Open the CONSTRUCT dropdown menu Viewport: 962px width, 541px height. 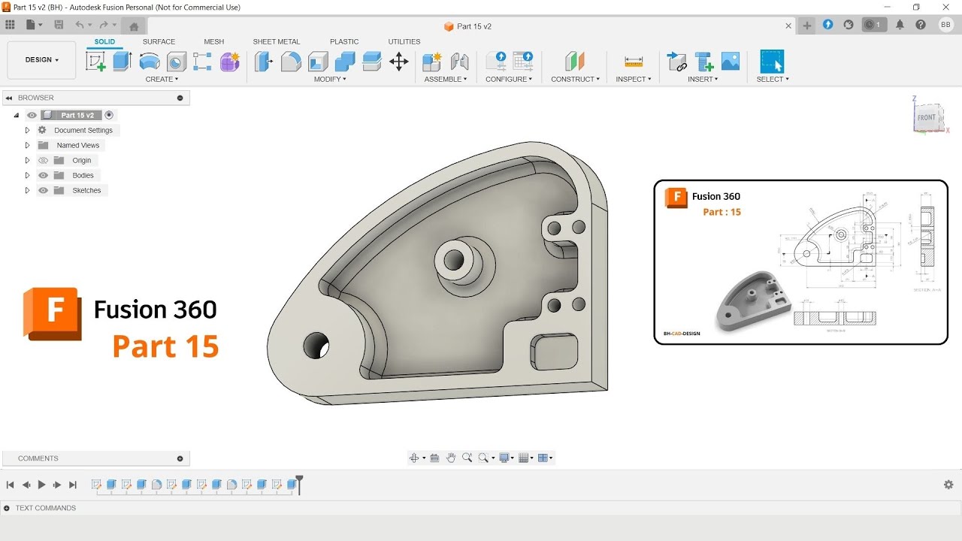[x=575, y=79]
